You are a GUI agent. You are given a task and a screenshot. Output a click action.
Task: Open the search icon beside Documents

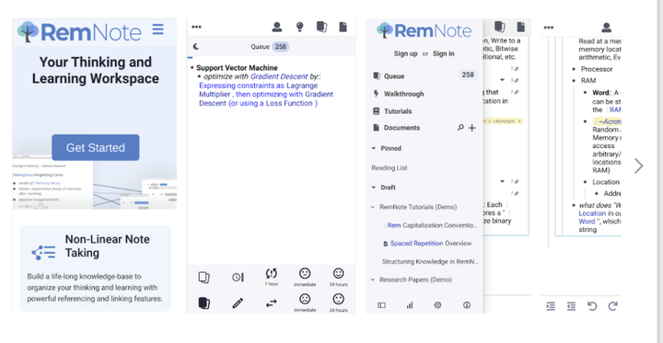[x=460, y=128]
